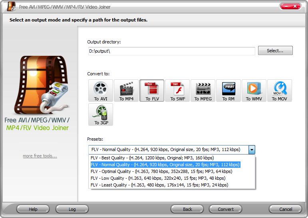Select the To RM RealMedia format
This screenshot has height=218, width=308.
click(x=229, y=90)
